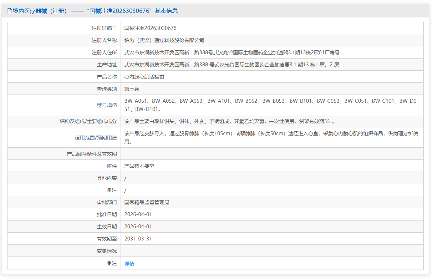432x279 pixels.
Task: Click the 结构及组成/主要组成成分 label
Action: (x=88, y=121)
